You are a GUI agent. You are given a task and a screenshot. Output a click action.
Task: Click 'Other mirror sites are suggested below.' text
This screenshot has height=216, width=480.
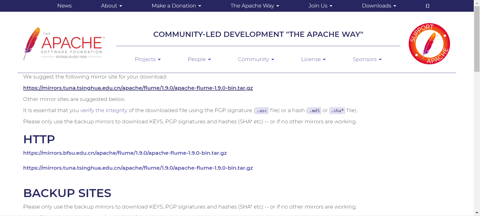pos(74,99)
